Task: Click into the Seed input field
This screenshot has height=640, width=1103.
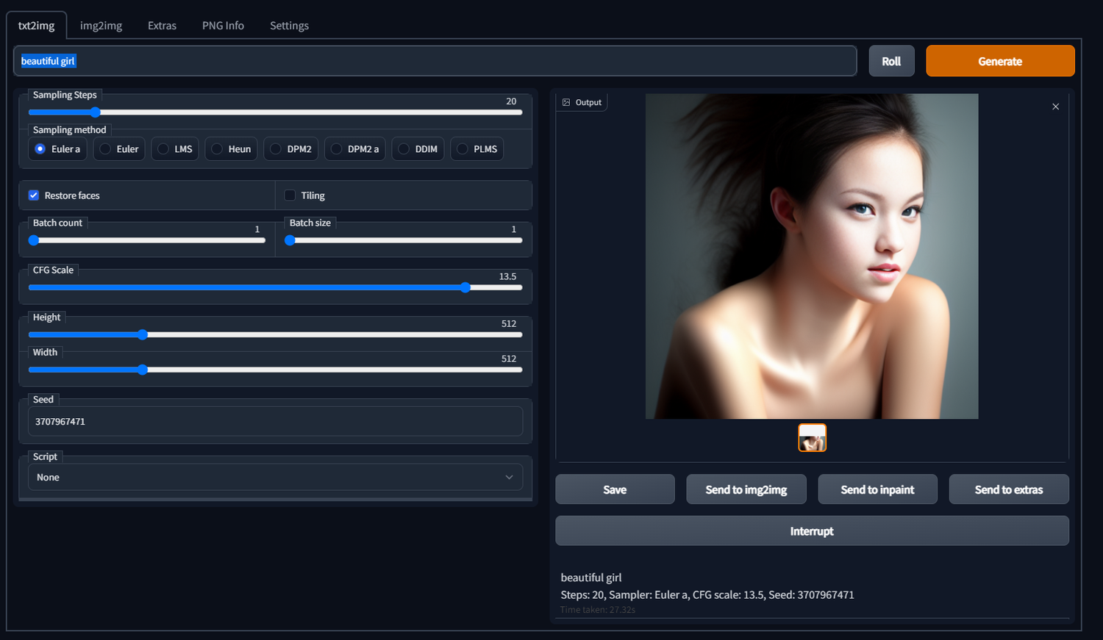Action: pyautogui.click(x=276, y=421)
